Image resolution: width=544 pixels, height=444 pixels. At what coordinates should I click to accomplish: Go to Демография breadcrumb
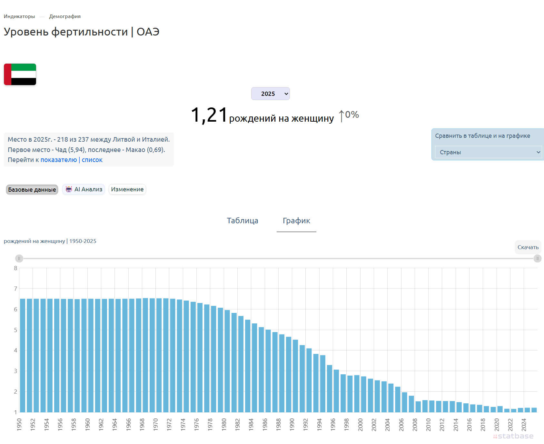(x=65, y=16)
